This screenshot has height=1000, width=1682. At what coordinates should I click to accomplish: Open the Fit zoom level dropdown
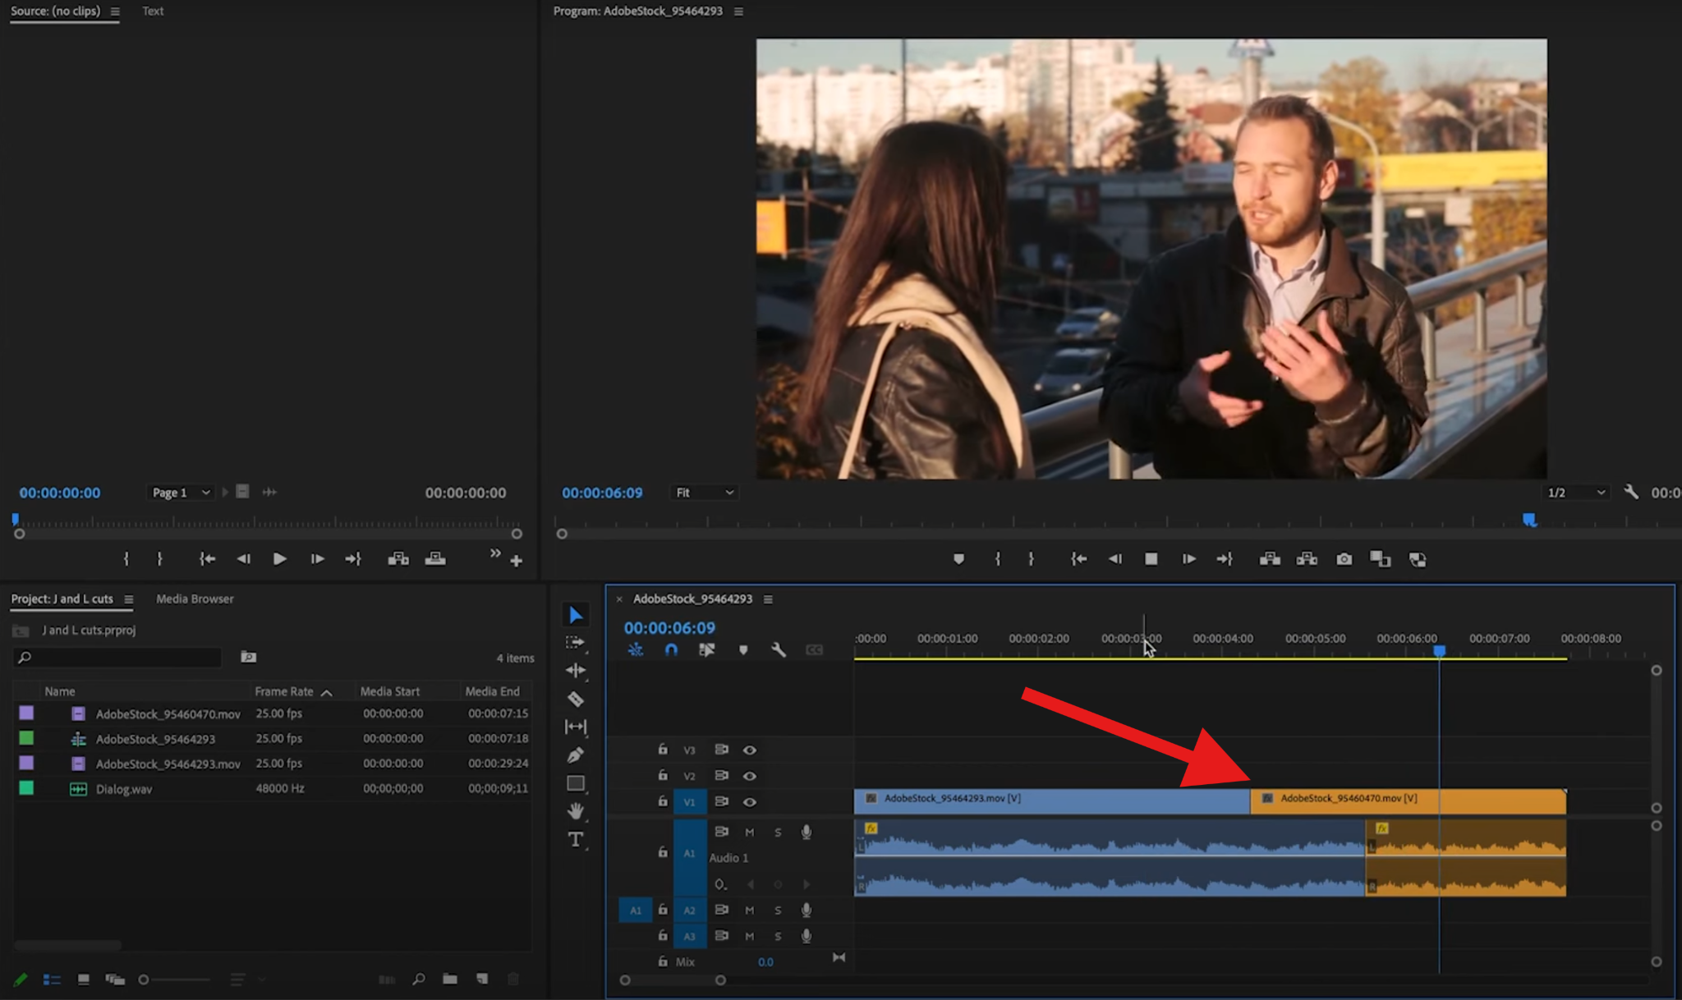pyautogui.click(x=704, y=493)
